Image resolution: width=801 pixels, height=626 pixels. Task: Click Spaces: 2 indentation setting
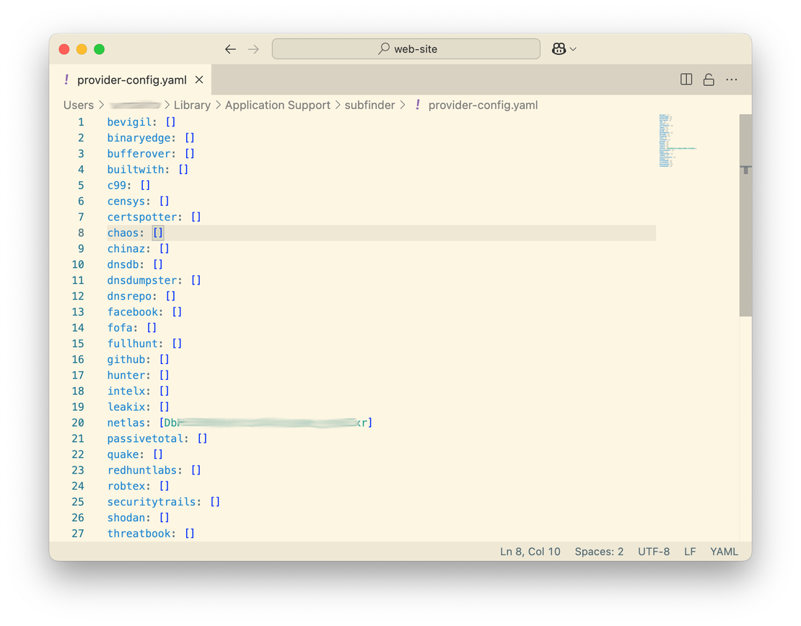tap(599, 551)
